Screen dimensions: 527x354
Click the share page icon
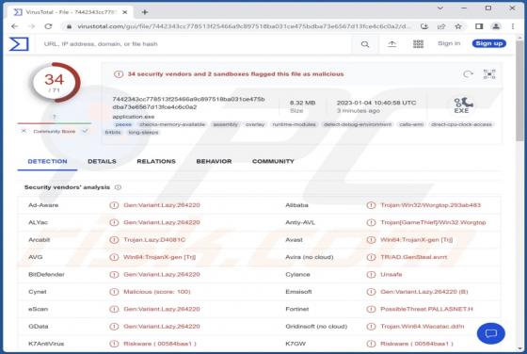coord(441,26)
